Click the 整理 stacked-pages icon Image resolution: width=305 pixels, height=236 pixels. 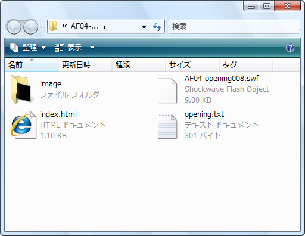click(x=14, y=48)
